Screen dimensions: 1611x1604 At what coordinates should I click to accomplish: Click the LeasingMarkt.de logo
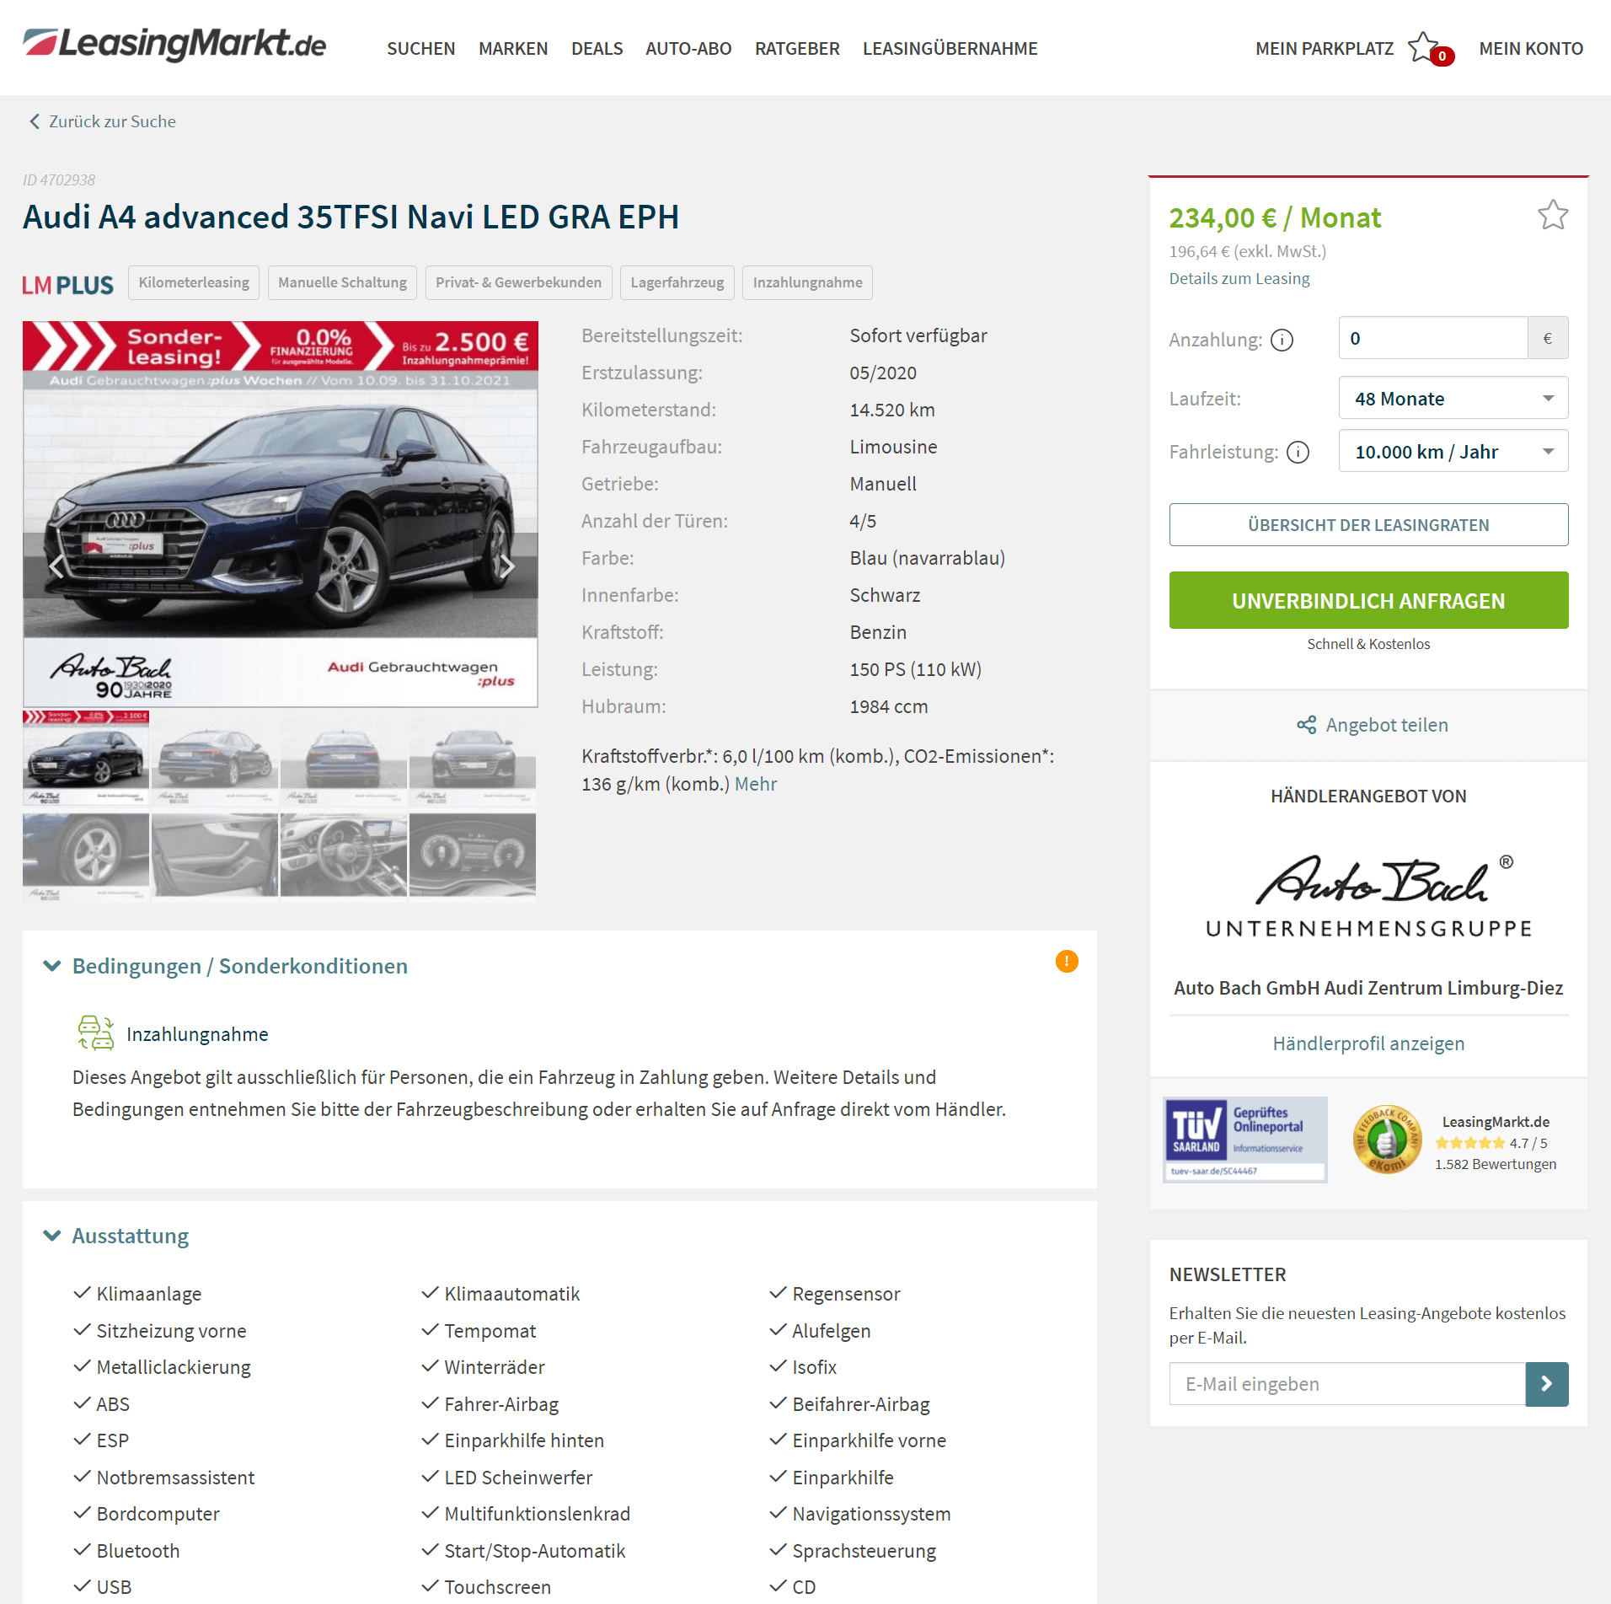pyautogui.click(x=174, y=44)
